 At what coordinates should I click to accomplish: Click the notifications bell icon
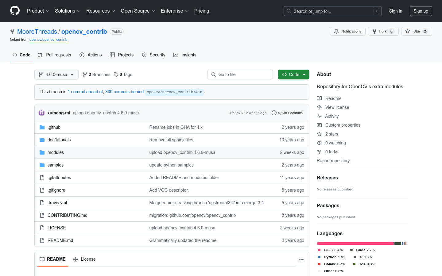(x=336, y=31)
